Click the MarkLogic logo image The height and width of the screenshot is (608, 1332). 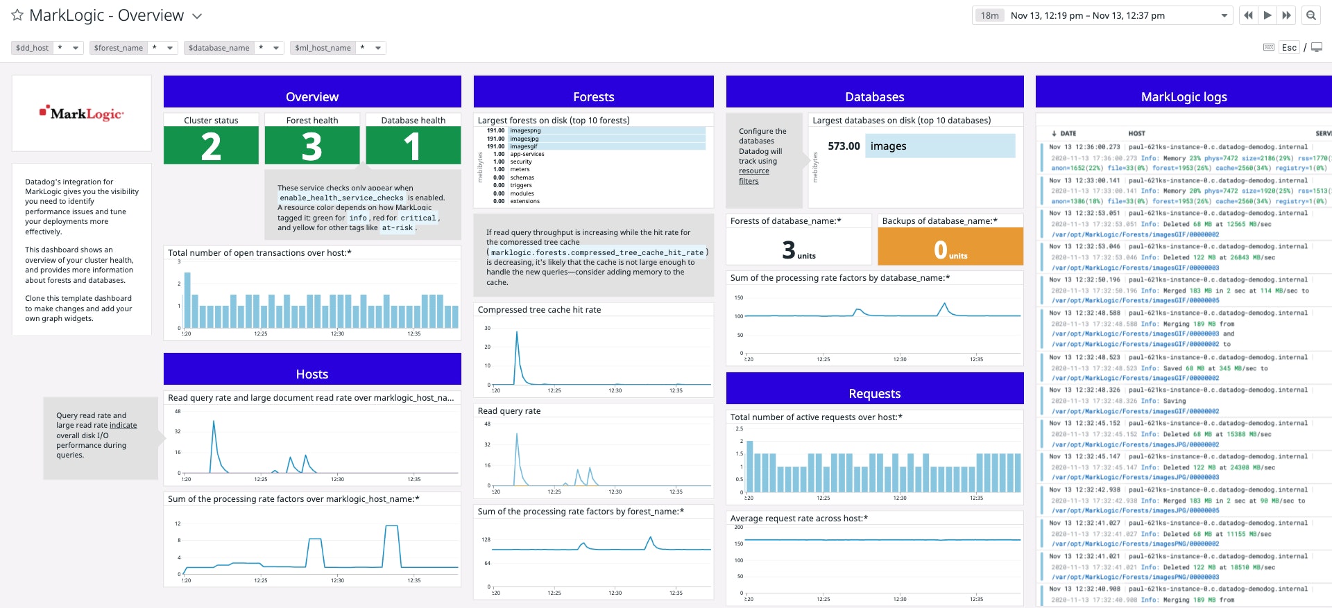(x=82, y=114)
